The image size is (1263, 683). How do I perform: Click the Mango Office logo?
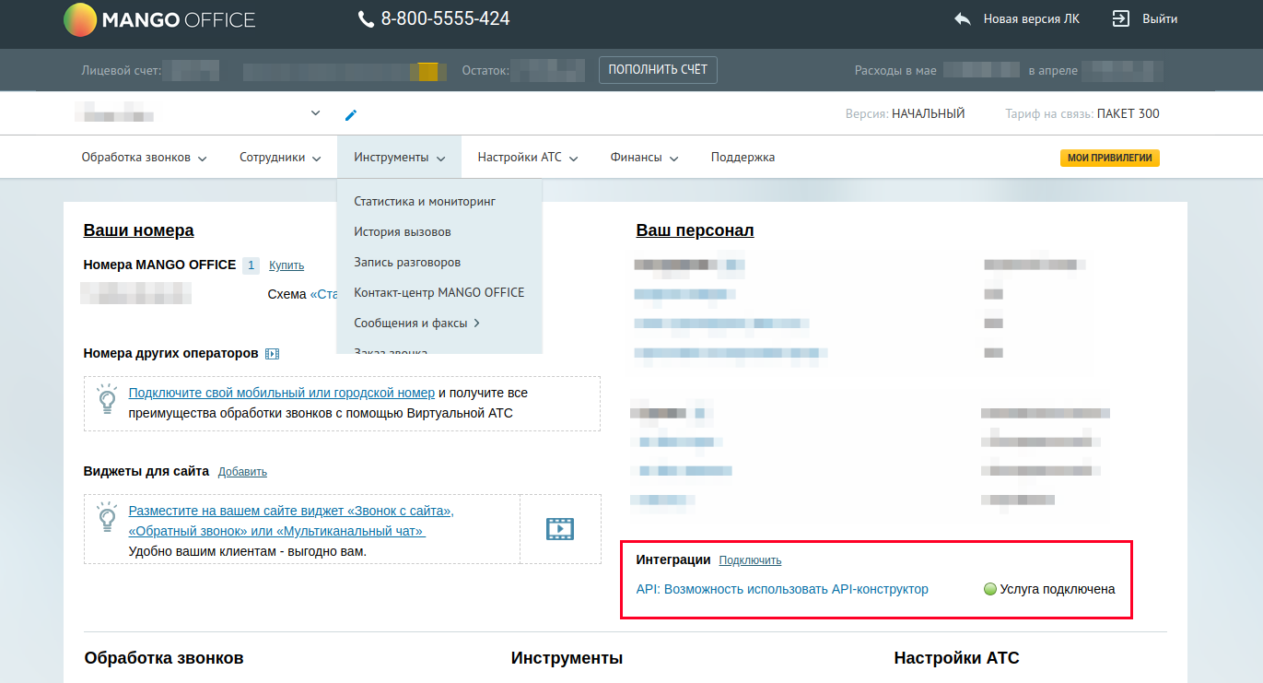click(158, 19)
